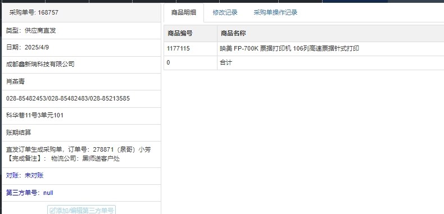Viewport: 444px width, 214px height.
Task: Click the 对账：未对账 status
Action: click(25, 175)
